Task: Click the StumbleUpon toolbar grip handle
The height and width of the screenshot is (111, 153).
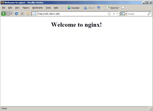Action: 65,8
